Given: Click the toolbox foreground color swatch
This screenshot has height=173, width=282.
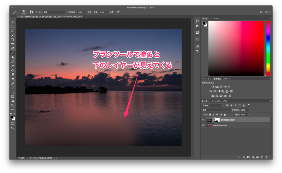Looking at the screenshot, I should [x=12, y=117].
